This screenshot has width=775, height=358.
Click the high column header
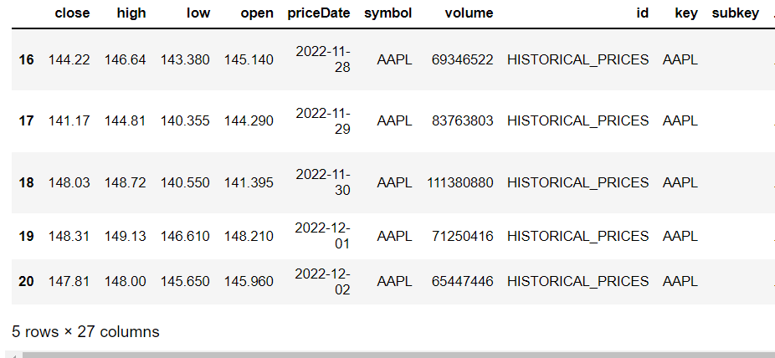pos(131,13)
